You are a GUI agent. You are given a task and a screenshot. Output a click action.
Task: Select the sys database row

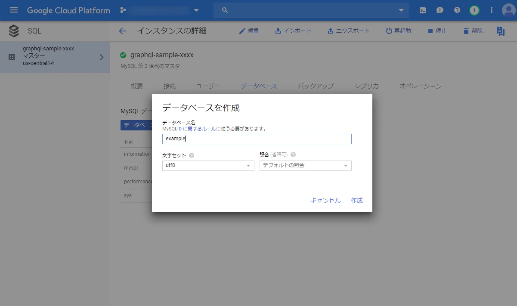pyautogui.click(x=136, y=195)
